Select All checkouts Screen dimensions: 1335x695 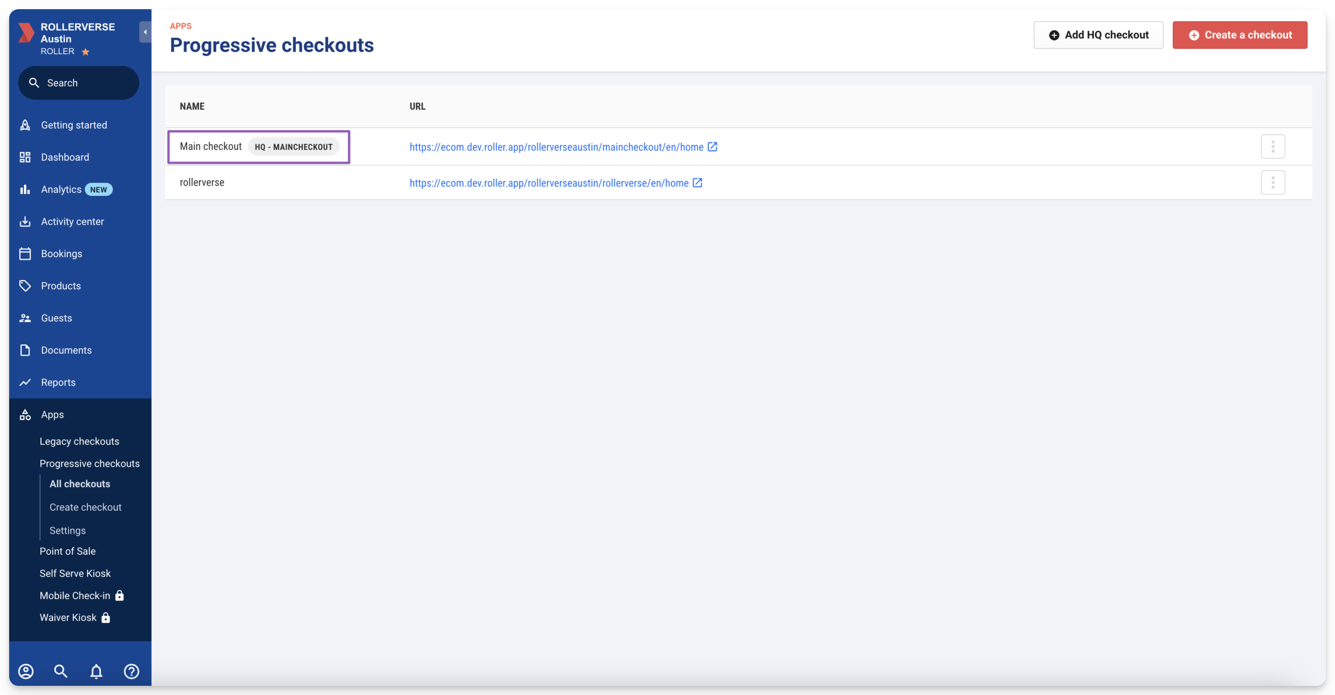pos(80,484)
